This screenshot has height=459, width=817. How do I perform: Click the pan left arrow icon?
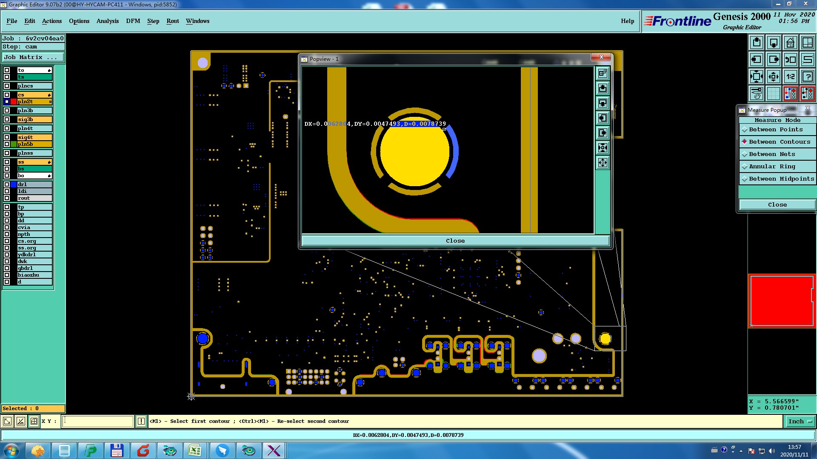pos(756,59)
